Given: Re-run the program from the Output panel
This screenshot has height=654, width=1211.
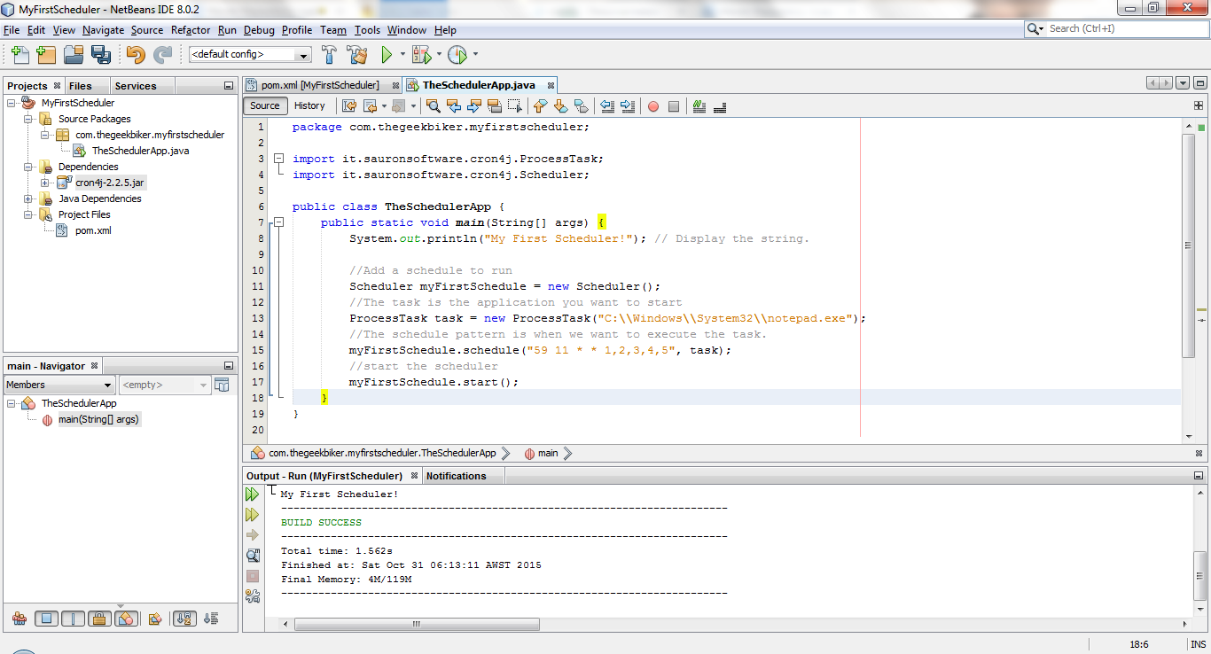Looking at the screenshot, I should coord(253,494).
